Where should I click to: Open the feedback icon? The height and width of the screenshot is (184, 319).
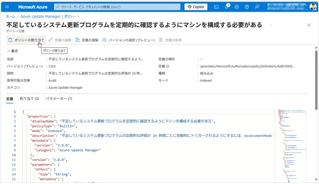click(x=257, y=7)
